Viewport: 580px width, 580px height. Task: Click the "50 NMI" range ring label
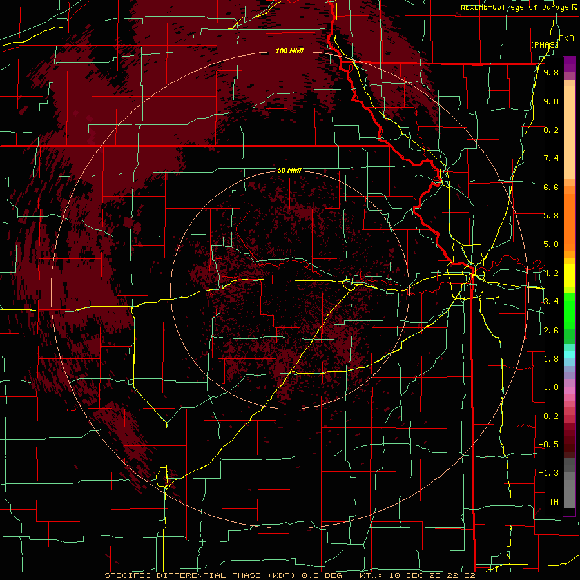[289, 170]
